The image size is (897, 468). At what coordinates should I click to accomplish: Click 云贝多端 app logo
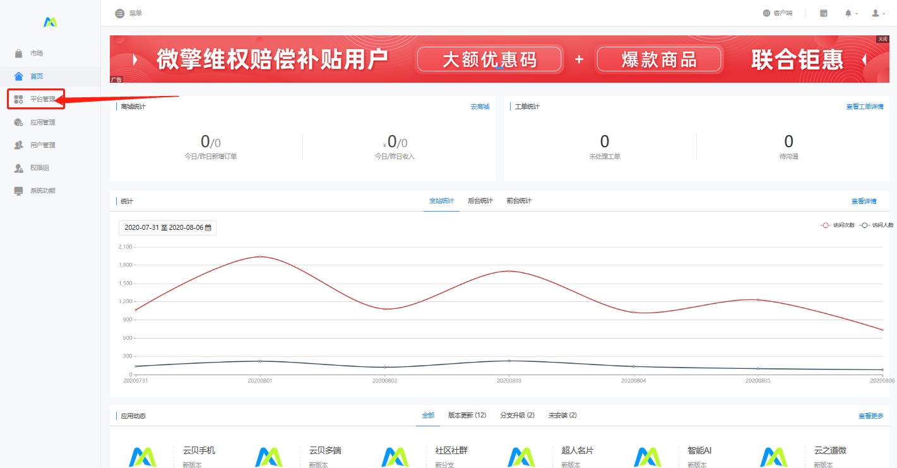[x=269, y=457]
